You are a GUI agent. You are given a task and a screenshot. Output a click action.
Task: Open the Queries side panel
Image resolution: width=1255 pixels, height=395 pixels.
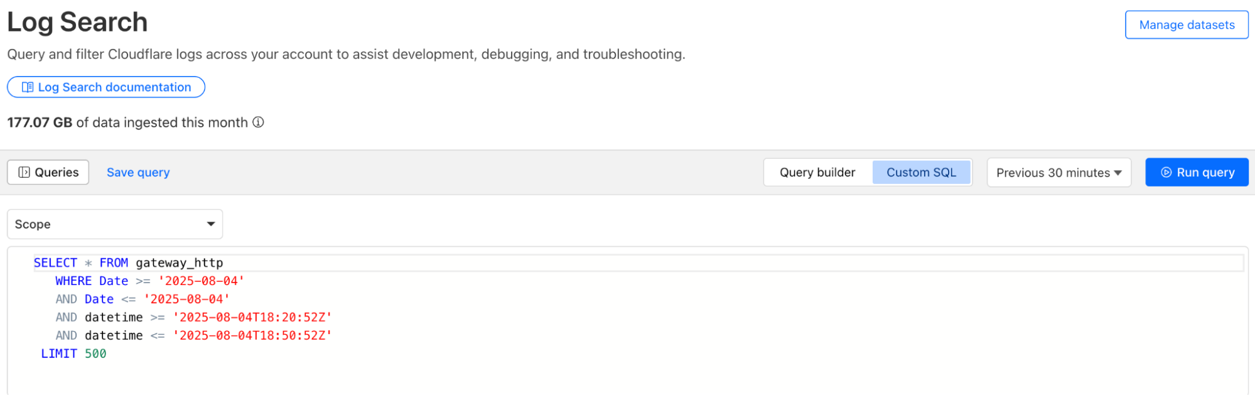48,172
